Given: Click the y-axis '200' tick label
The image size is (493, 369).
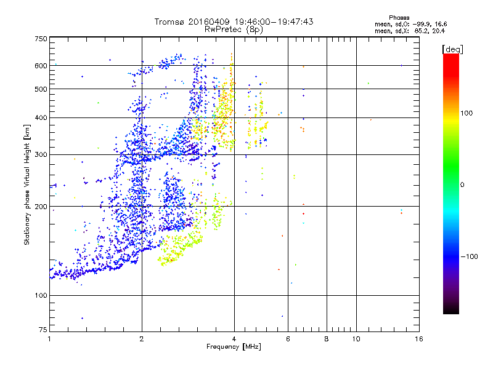Looking at the screenshot, I should tap(41, 207).
